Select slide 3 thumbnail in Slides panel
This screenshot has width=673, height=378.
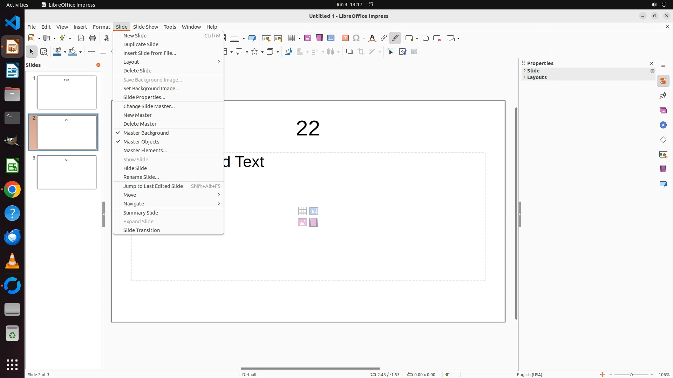point(67,172)
